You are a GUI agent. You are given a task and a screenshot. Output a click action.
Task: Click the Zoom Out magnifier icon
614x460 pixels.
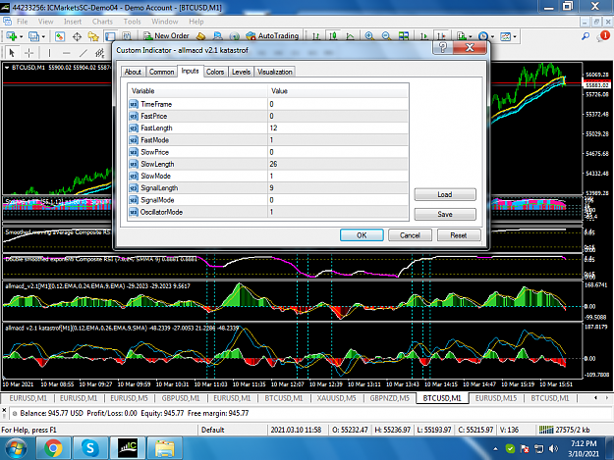386,36
